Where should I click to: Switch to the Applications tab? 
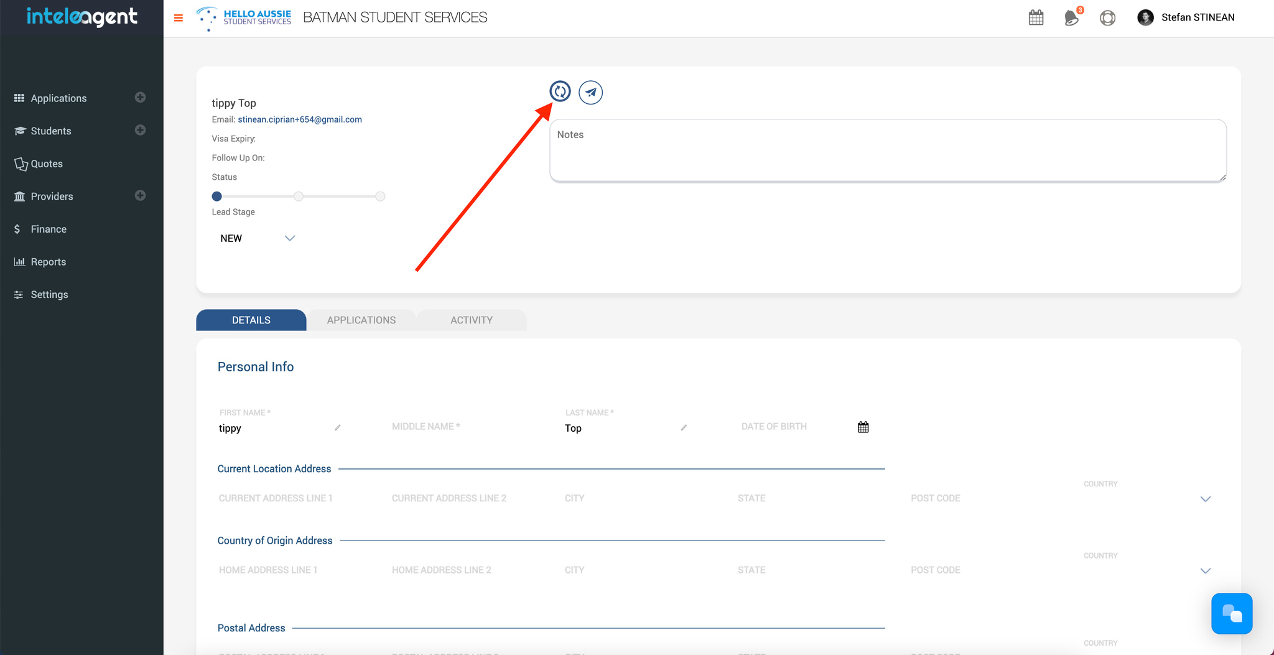tap(361, 320)
